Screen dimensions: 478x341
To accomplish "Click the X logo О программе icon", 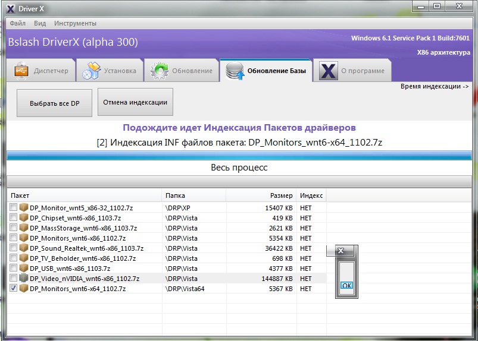I will pyautogui.click(x=329, y=71).
